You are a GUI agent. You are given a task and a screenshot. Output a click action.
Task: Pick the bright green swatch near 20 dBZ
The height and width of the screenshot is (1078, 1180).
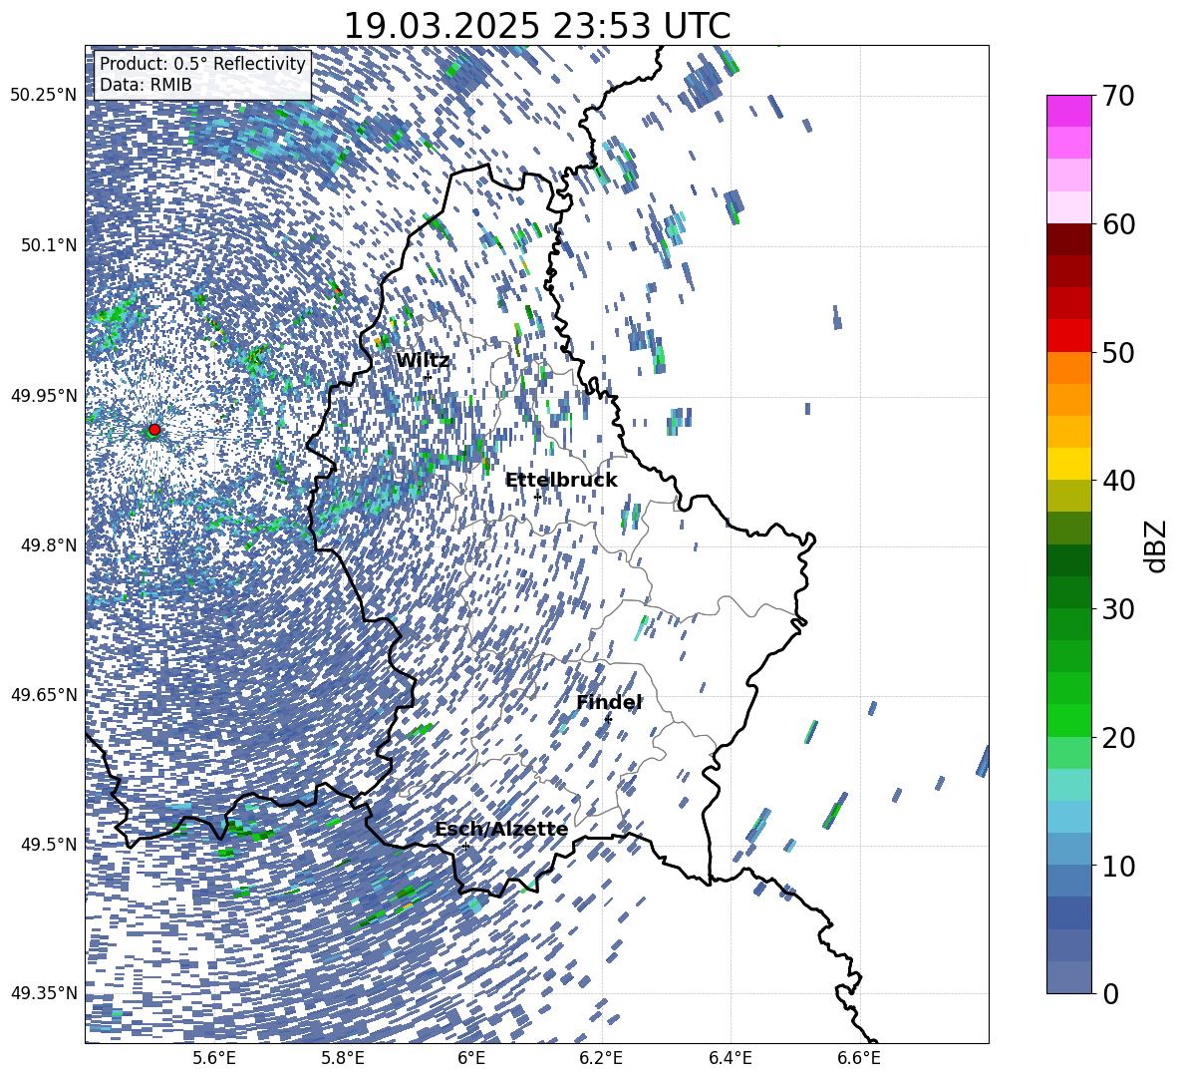point(1068,720)
